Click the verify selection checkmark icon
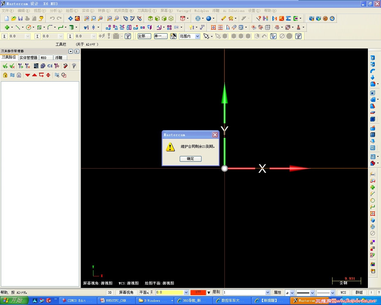The width and height of the screenshot is (381, 305). click(x=274, y=36)
